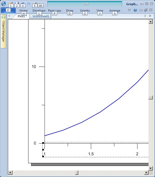
Task: Show next document tabs with right arrow
Action: click(145, 16)
